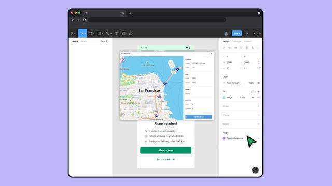Go back in the browser

point(73,20)
